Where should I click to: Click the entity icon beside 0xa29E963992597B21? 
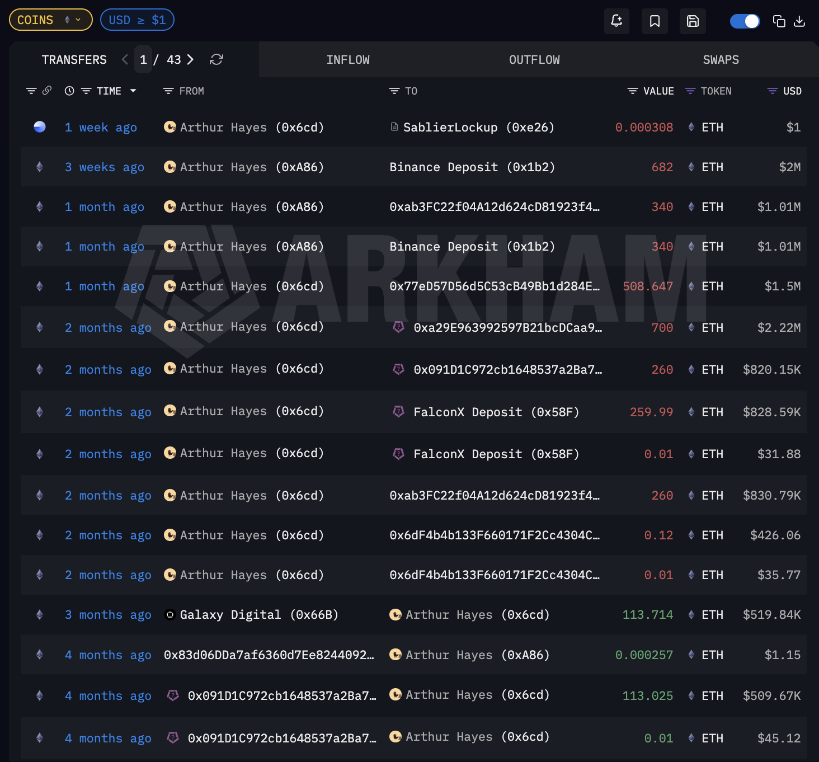coord(398,327)
